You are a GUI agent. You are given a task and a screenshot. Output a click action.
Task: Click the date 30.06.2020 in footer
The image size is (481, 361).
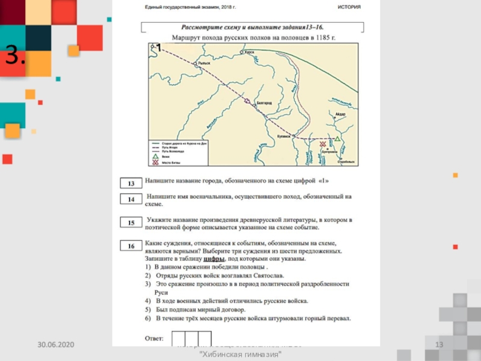click(55, 344)
